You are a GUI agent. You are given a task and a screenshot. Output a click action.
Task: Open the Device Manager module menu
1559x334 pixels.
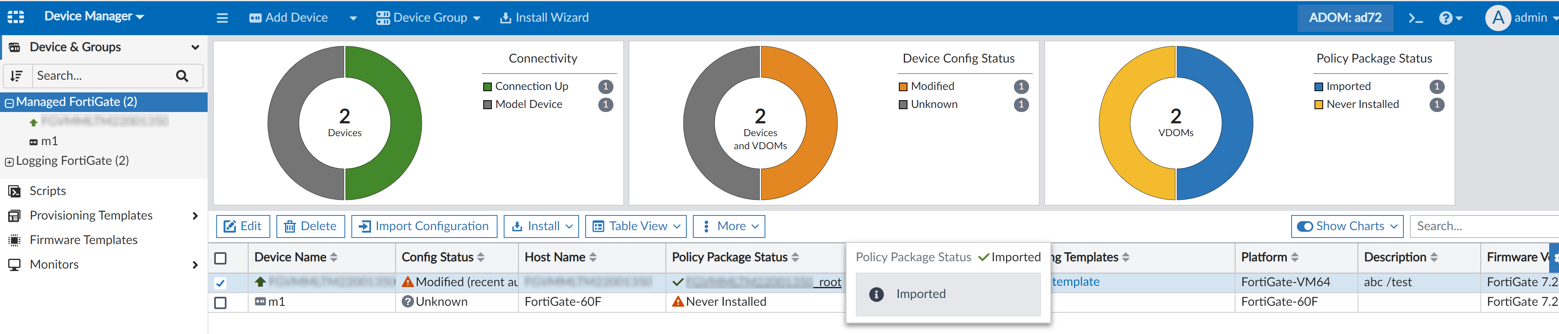(x=94, y=17)
